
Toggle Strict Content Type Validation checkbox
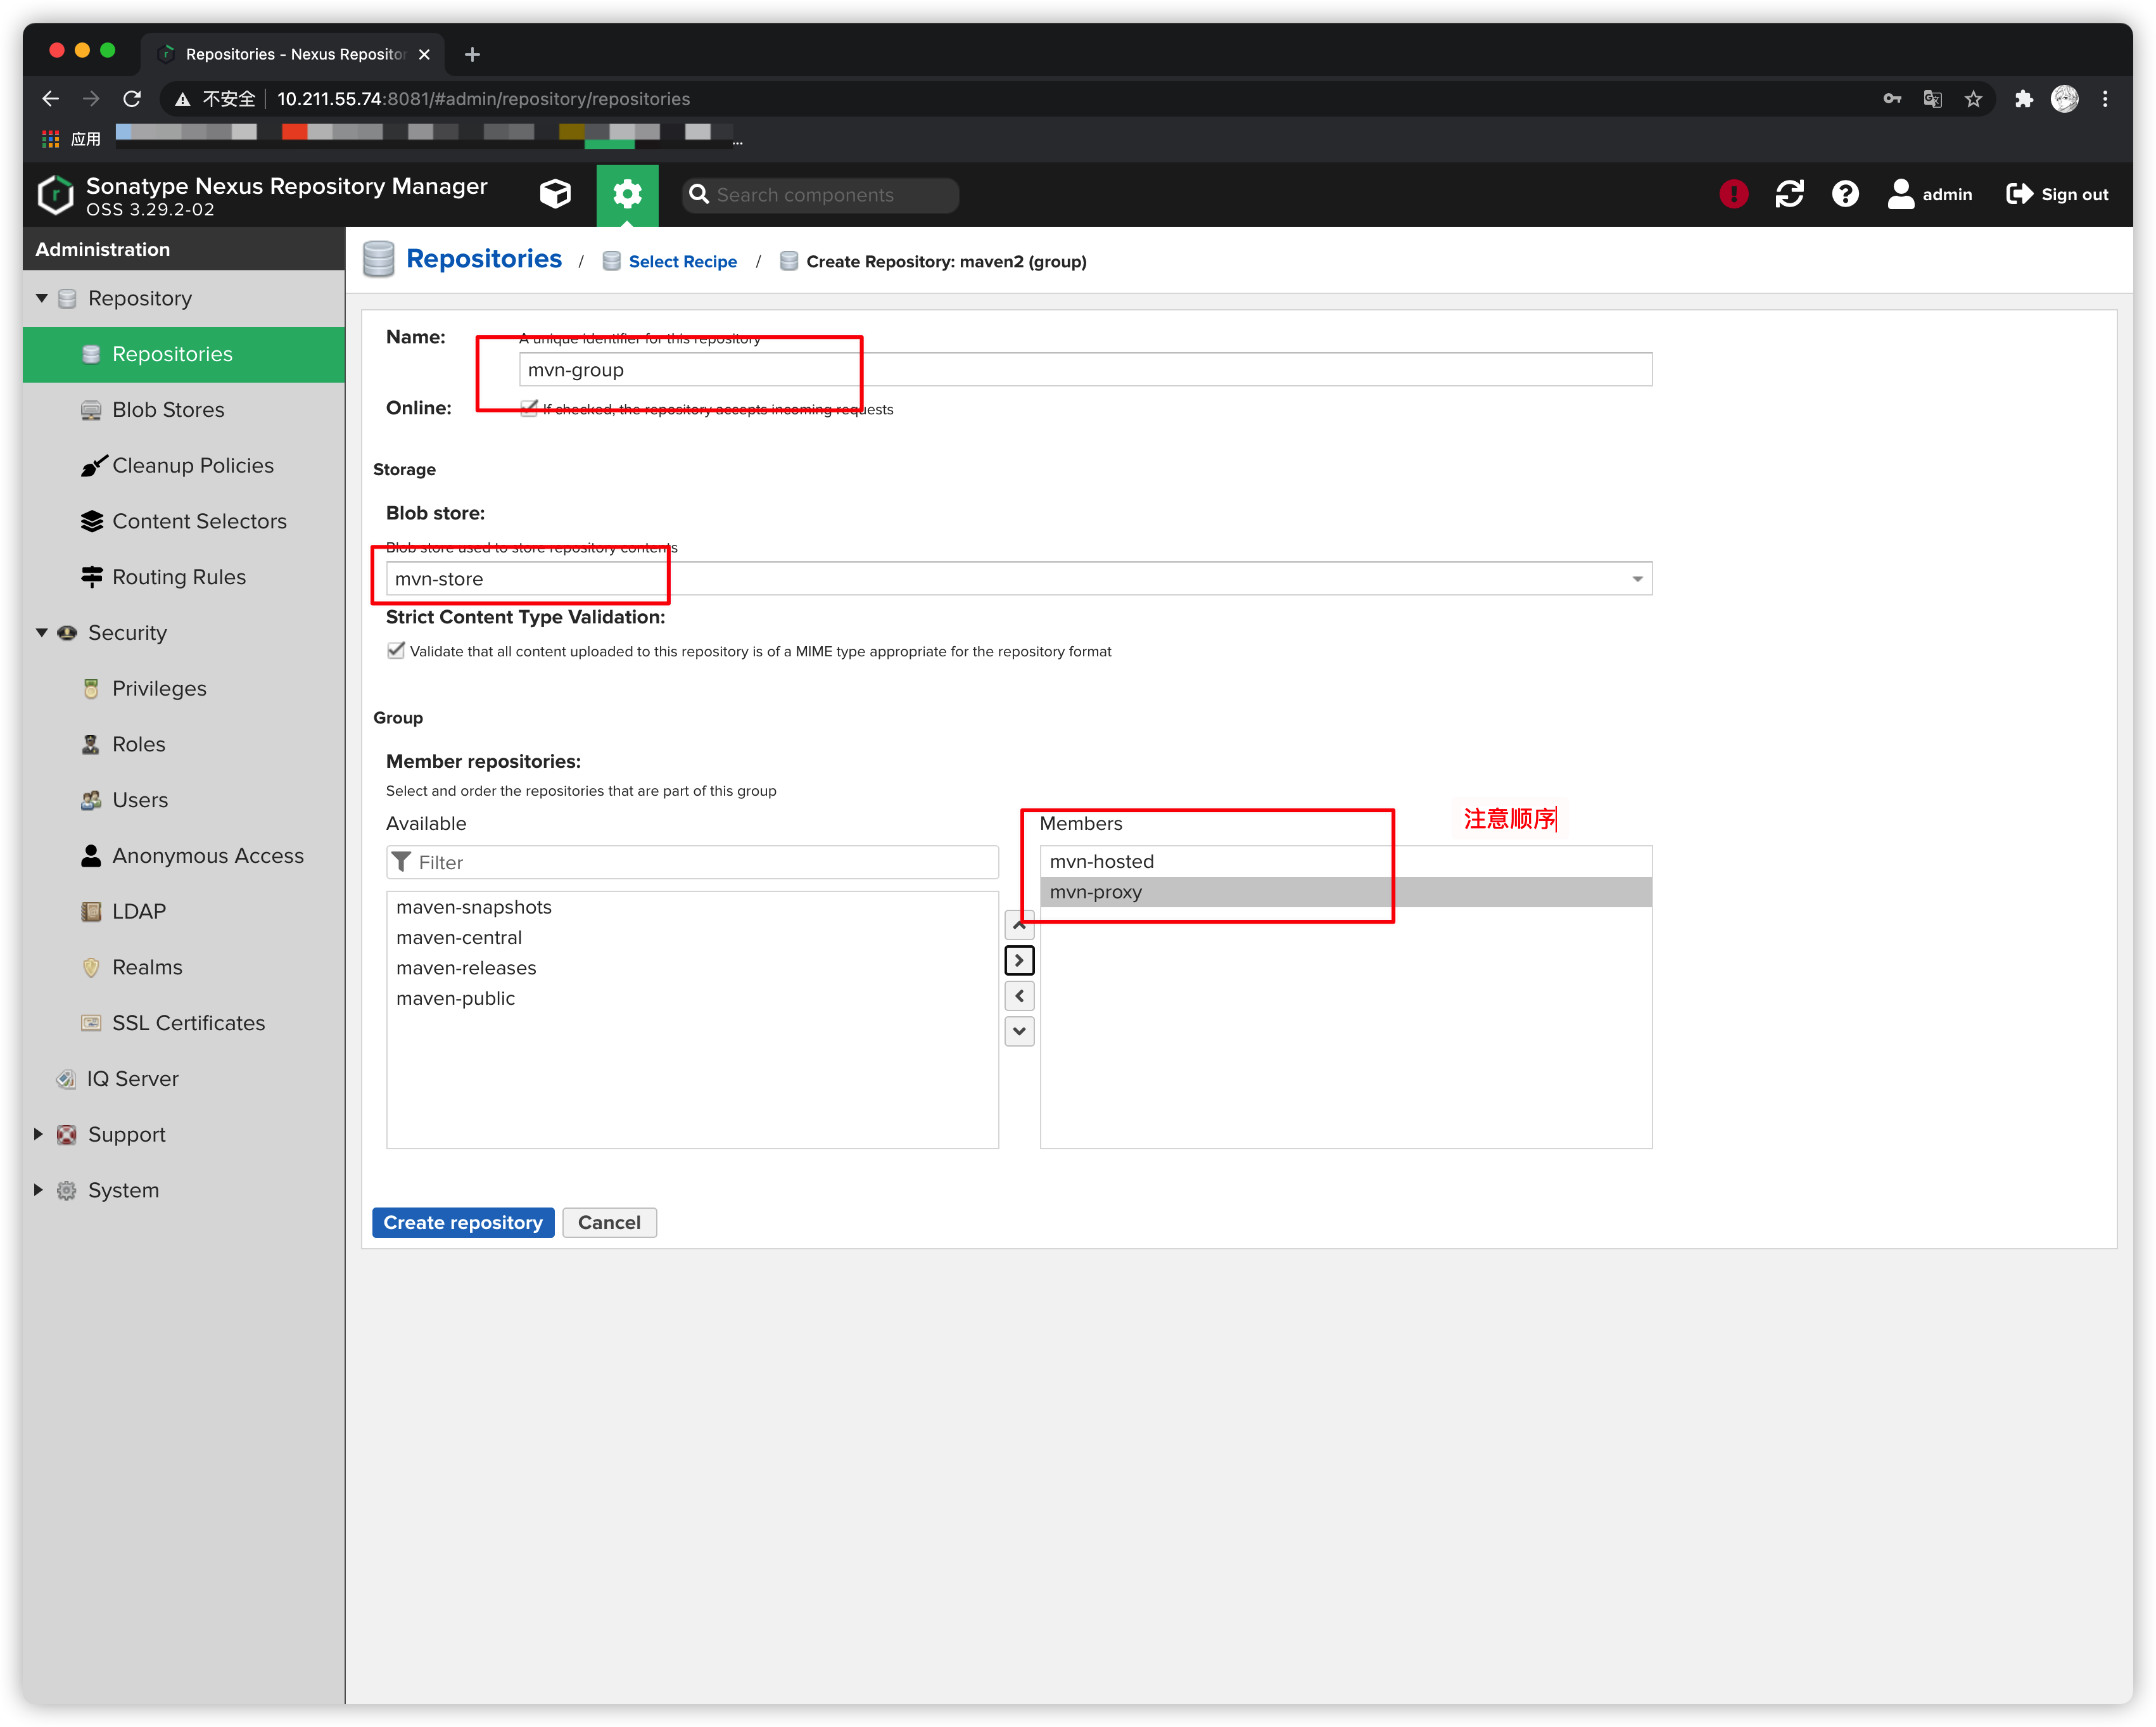pos(396,651)
